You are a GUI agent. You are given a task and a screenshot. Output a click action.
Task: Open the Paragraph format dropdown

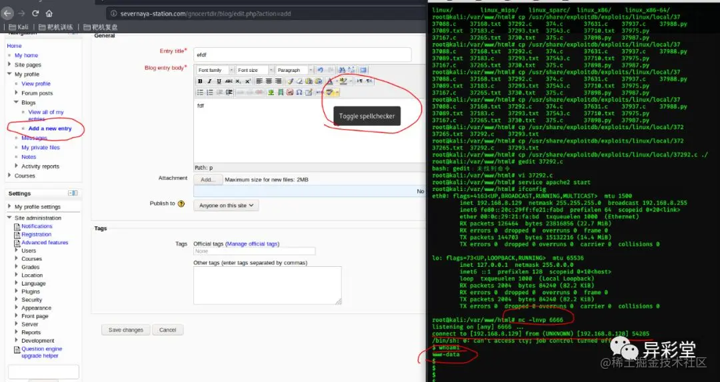[295, 70]
